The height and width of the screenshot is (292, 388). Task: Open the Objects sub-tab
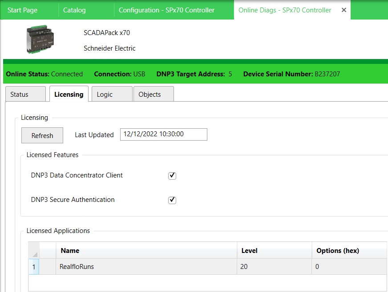pyautogui.click(x=154, y=94)
